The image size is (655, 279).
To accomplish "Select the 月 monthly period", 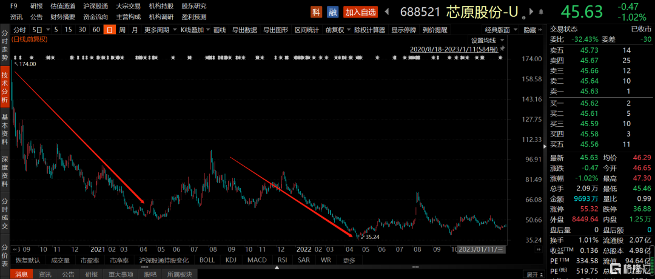I will coord(135,30).
